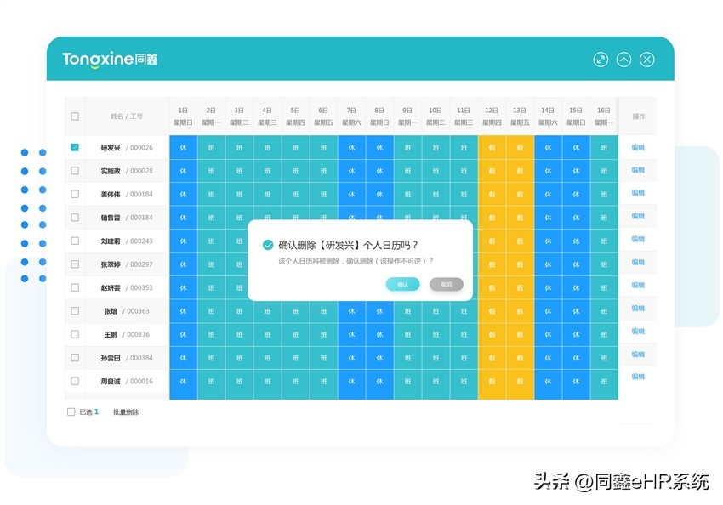The width and height of the screenshot is (723, 505).
Task: Check the 实施政 row checkbox
Action: (x=74, y=170)
